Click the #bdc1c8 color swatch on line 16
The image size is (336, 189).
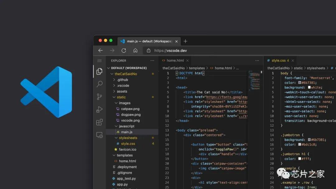[300, 145]
